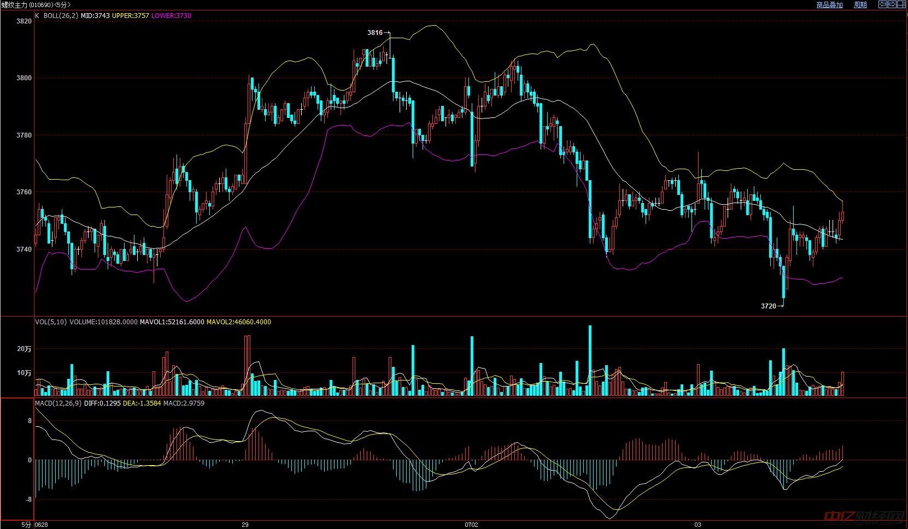Click the DEA:-1.3584 value
The width and height of the screenshot is (908, 529).
tap(142, 403)
